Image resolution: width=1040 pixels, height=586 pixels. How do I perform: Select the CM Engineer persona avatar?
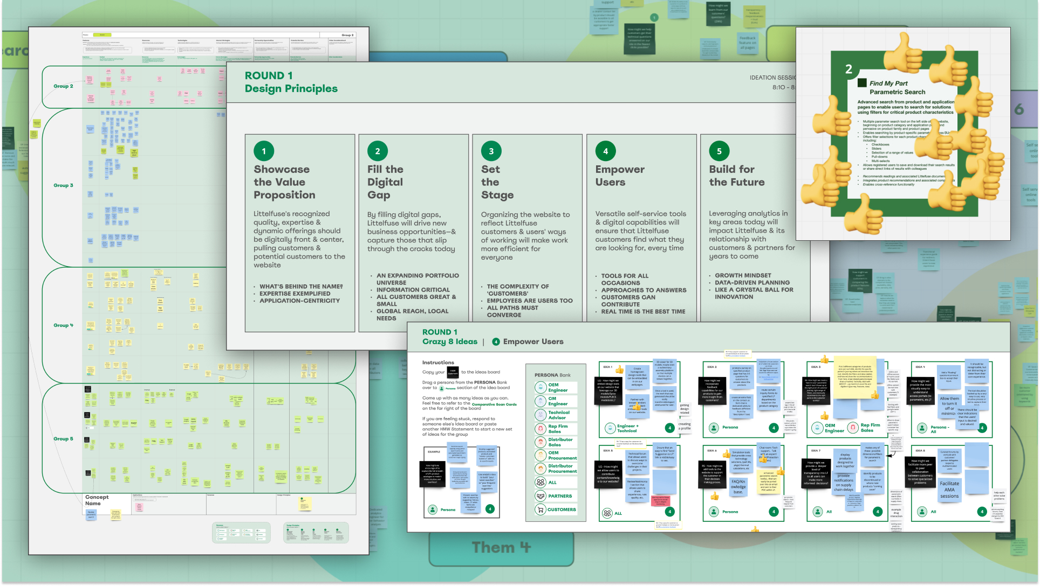(x=540, y=401)
